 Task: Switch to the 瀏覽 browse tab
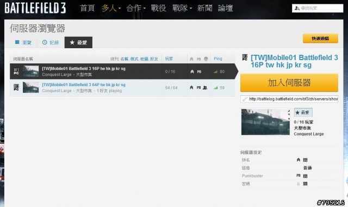pos(23,42)
